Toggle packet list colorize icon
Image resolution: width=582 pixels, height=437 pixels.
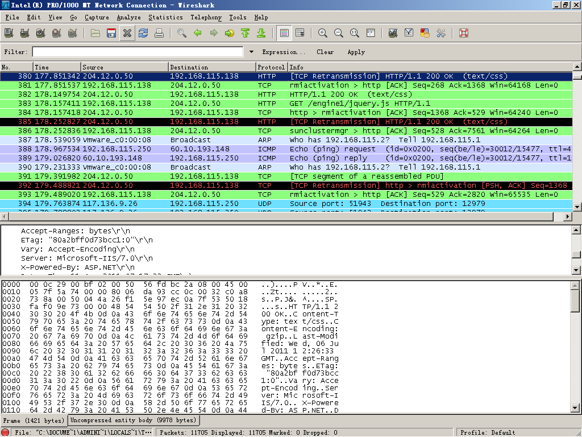tap(284, 33)
